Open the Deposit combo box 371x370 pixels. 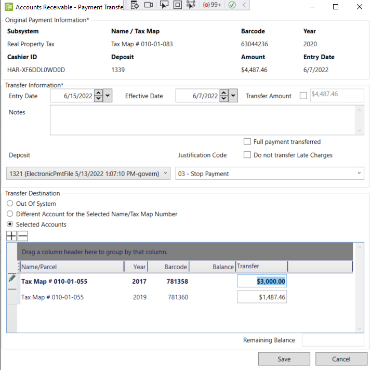pos(165,174)
